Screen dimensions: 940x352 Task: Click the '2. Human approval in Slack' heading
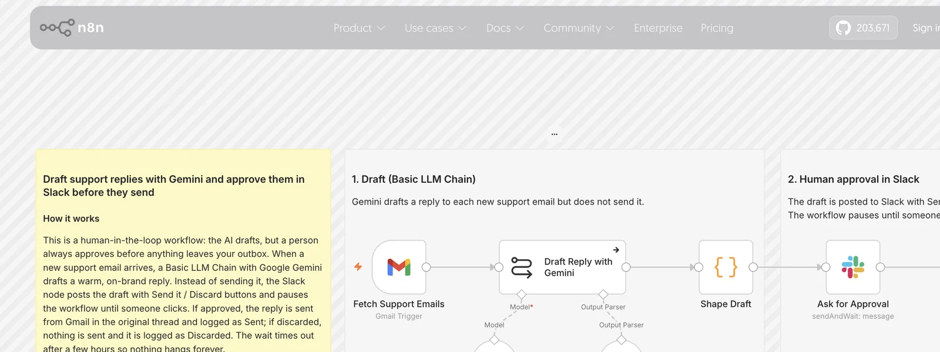click(x=853, y=179)
